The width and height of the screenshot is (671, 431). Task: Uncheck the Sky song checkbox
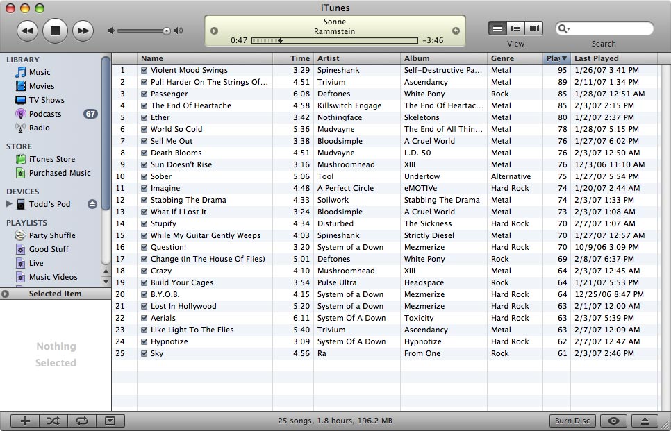click(x=144, y=353)
